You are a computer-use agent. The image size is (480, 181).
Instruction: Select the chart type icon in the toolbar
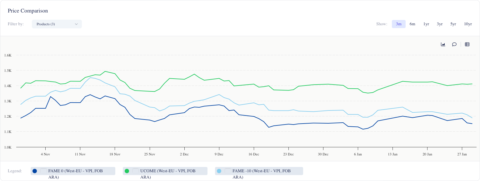click(x=443, y=44)
